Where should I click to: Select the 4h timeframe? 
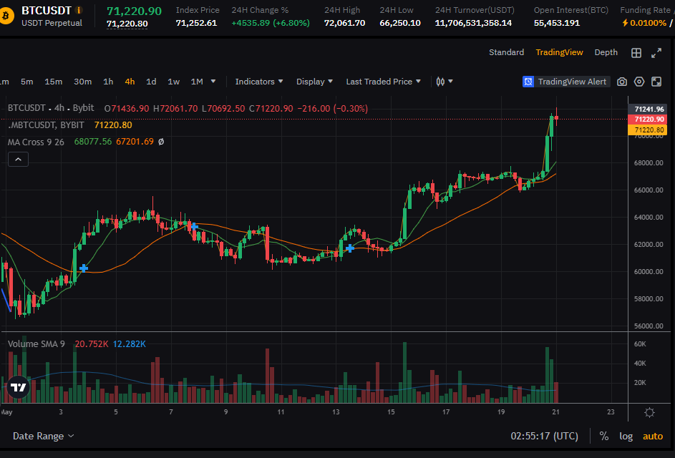[x=130, y=82]
